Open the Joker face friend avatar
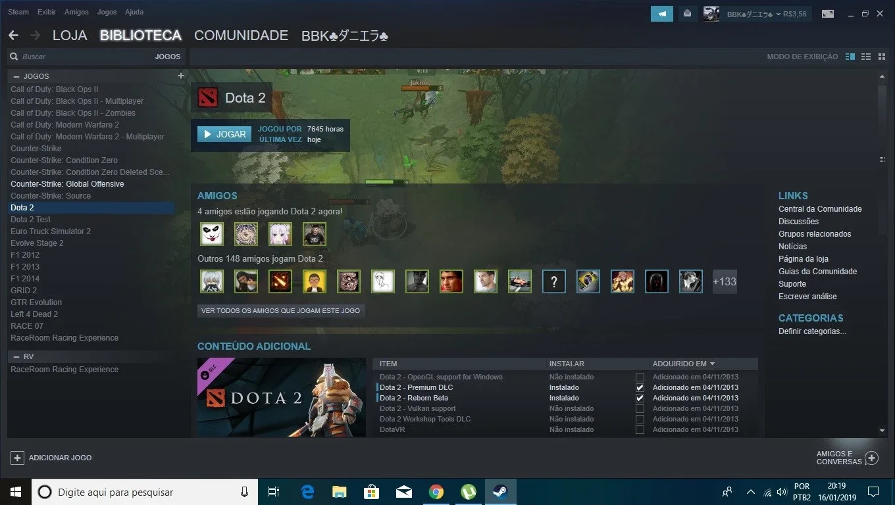Viewport: 895px width, 505px height. point(212,234)
